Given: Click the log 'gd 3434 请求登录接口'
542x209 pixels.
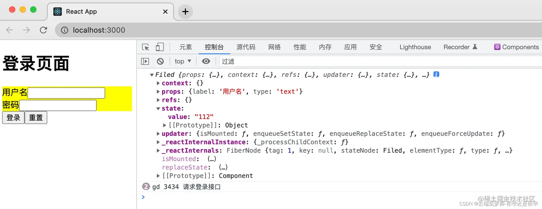Looking at the screenshot, I should 186,186.
